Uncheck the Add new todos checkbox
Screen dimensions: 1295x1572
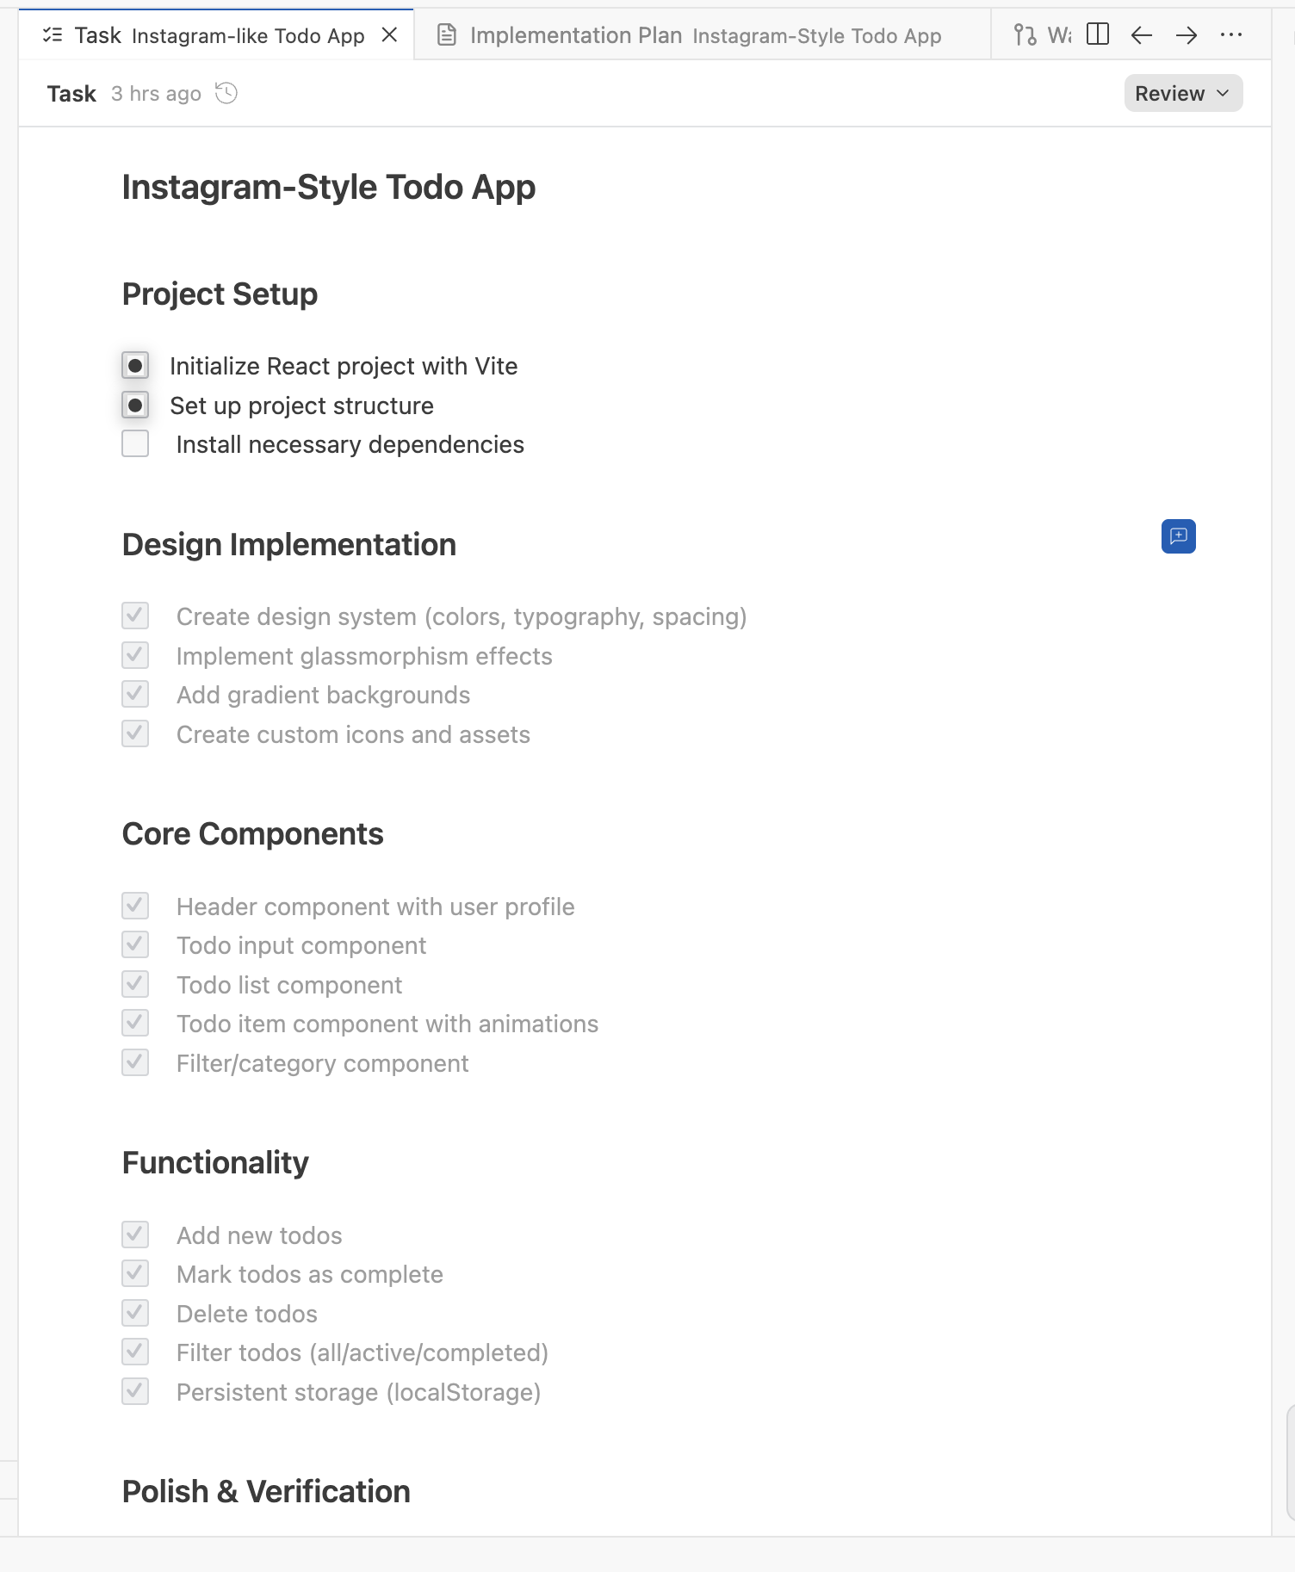click(x=135, y=1235)
